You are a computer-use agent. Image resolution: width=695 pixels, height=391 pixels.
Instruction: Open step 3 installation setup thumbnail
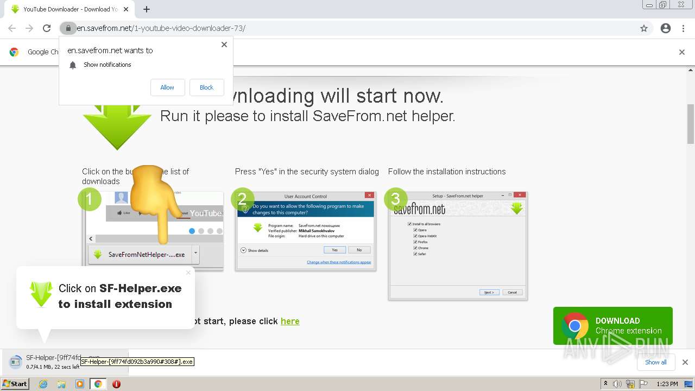coord(458,245)
